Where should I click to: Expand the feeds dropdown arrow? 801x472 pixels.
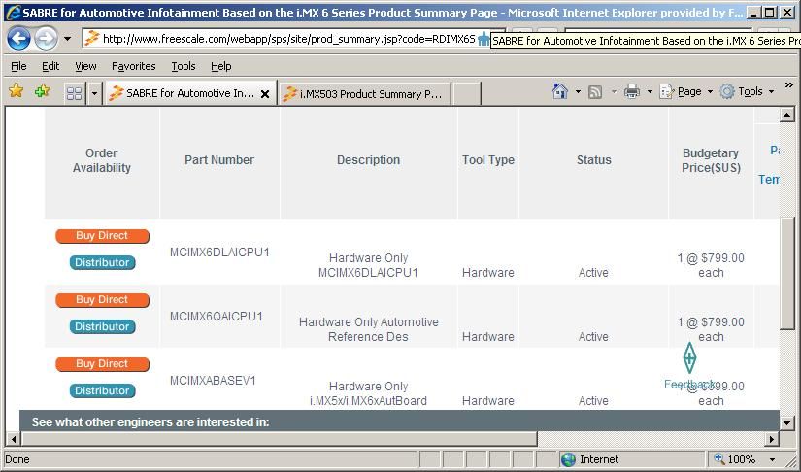[x=614, y=92]
